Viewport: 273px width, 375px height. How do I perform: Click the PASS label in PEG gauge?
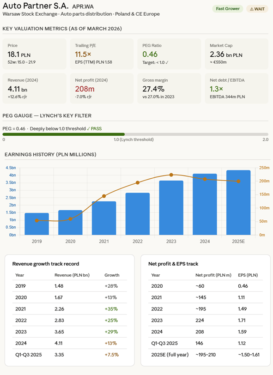coord(94,129)
